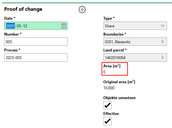Viewport: 172px width, 128px height.
Task: Click the chevron arrow in the Land parcel field
Action: click(162, 57)
